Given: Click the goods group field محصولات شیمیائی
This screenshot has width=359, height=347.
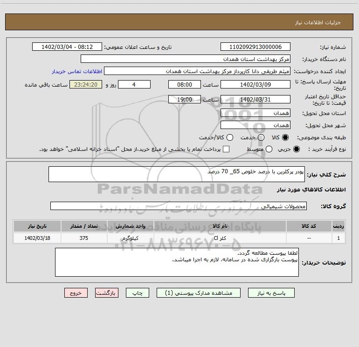Looking at the screenshot, I should coord(179,206).
